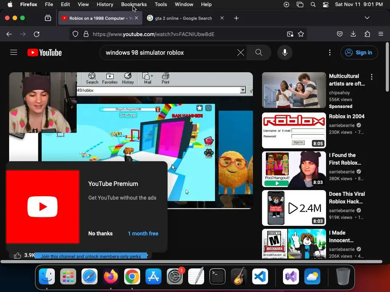The height and width of the screenshot is (292, 390).
Task: Accept the 1 month free offer
Action: [x=143, y=233]
